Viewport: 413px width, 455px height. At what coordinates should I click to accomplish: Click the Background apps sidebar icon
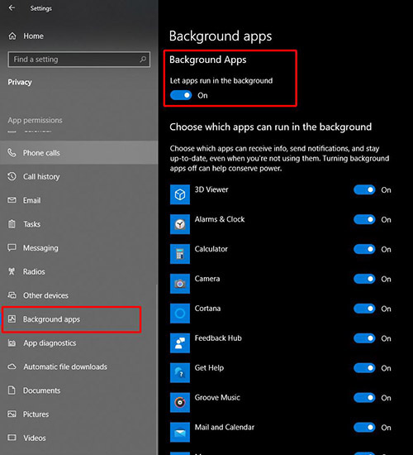[12, 318]
